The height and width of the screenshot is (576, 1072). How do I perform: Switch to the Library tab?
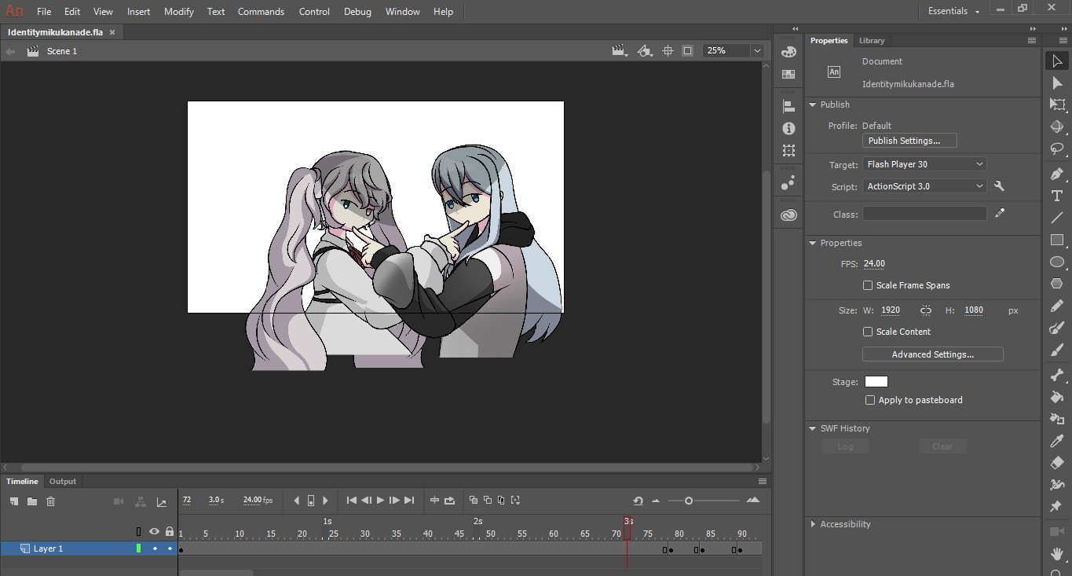coord(871,41)
